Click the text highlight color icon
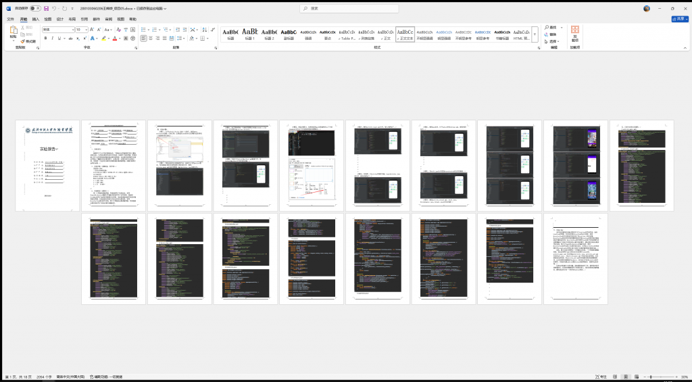The width and height of the screenshot is (692, 382). coord(103,39)
